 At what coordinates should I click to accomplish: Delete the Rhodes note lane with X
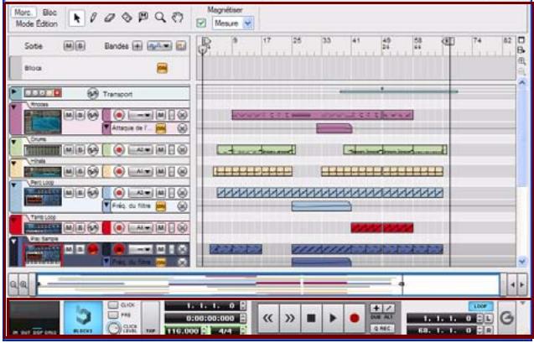coord(183,115)
